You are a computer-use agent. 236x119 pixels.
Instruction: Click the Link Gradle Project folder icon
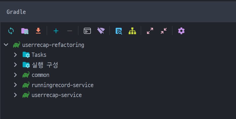click(x=25, y=31)
